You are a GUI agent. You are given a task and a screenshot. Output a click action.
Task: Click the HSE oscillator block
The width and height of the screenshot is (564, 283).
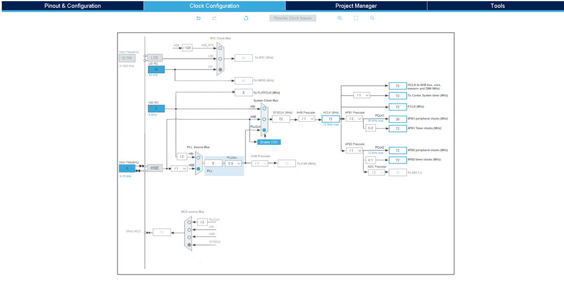155,168
